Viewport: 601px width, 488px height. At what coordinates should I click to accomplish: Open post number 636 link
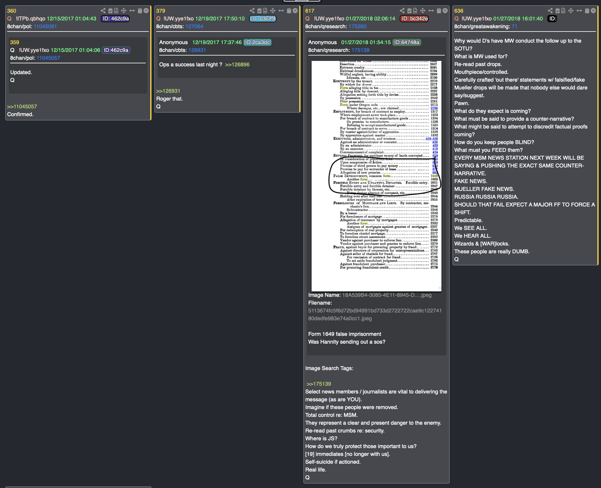pos(459,11)
